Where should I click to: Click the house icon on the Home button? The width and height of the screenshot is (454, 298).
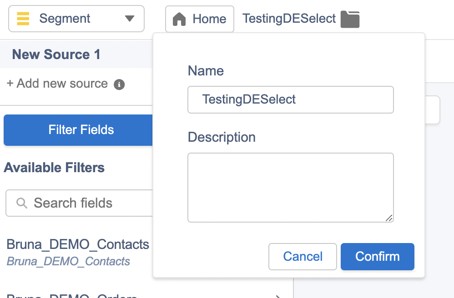click(x=179, y=19)
